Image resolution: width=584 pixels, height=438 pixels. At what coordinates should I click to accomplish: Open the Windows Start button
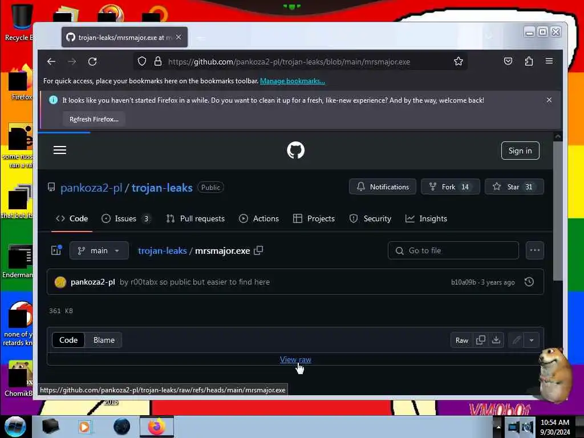[15, 427]
